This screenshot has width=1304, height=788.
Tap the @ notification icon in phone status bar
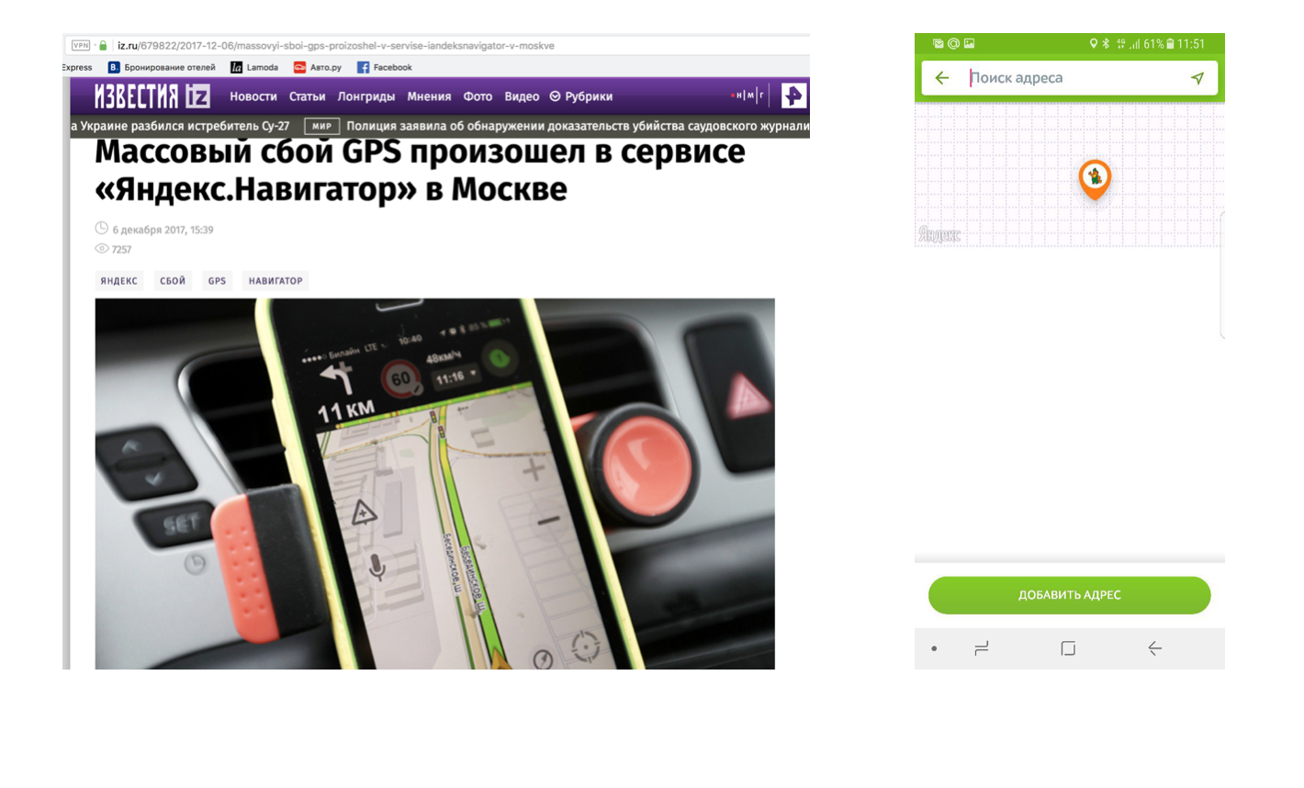click(x=953, y=43)
